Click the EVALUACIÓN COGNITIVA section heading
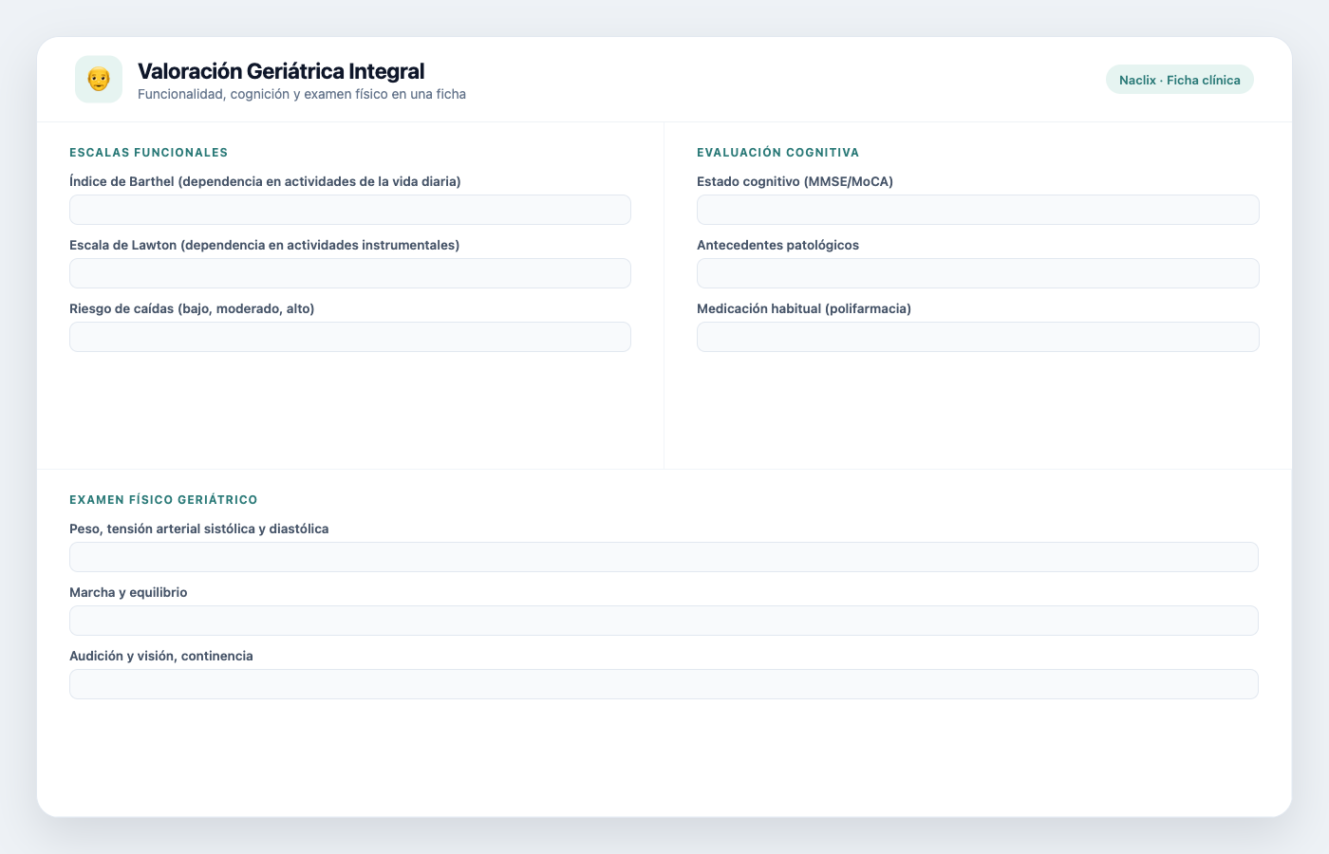This screenshot has height=854, width=1329. click(x=778, y=153)
